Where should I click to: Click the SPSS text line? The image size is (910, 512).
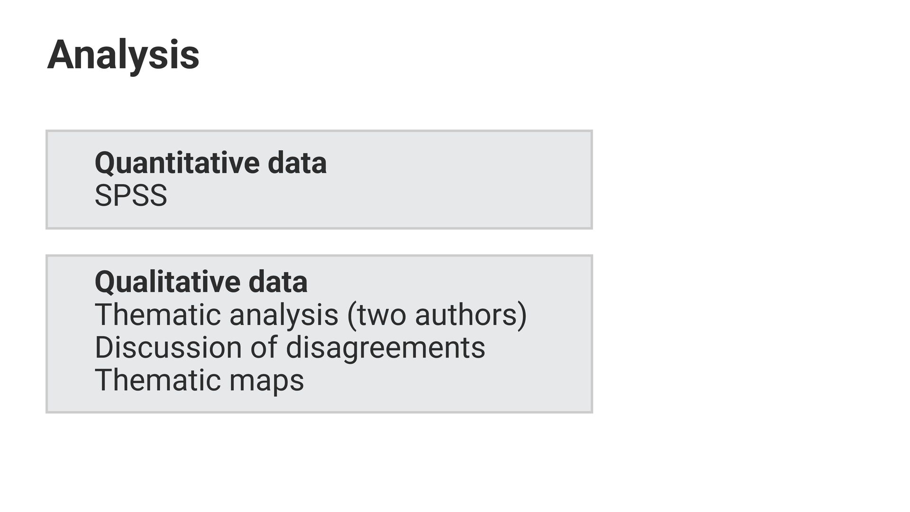[131, 195]
